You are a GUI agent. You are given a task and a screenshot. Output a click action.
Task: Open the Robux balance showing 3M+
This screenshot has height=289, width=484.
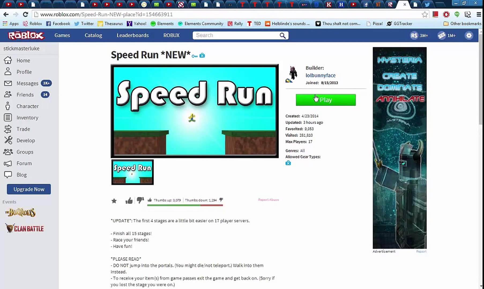point(419,35)
